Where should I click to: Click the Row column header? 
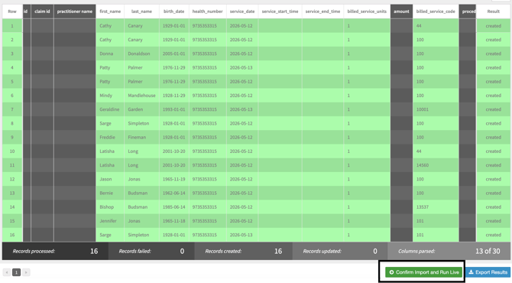(12, 11)
